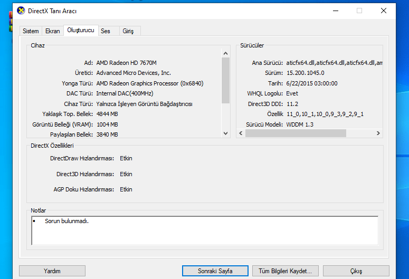The width and height of the screenshot is (409, 279).
Task: Click DirectDraw Hızlandırması 'Etkin' value
Action: [126, 158]
